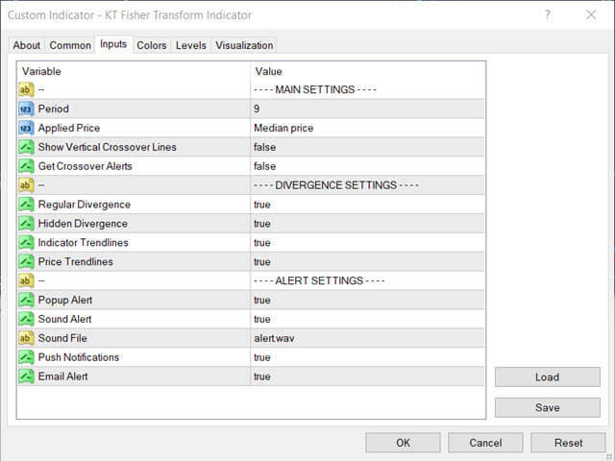Click the green icon for Popup Alert
This screenshot has width=615, height=461.
pyautogui.click(x=26, y=301)
